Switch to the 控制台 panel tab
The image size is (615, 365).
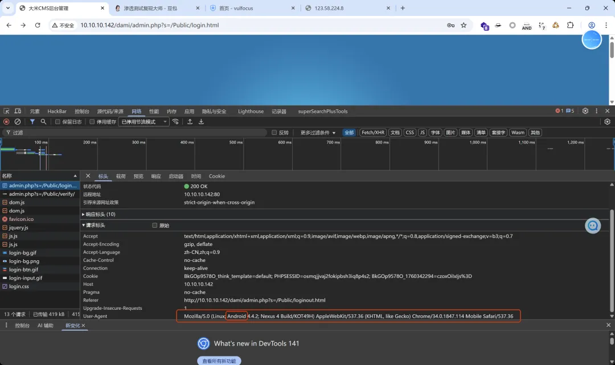(x=82, y=111)
